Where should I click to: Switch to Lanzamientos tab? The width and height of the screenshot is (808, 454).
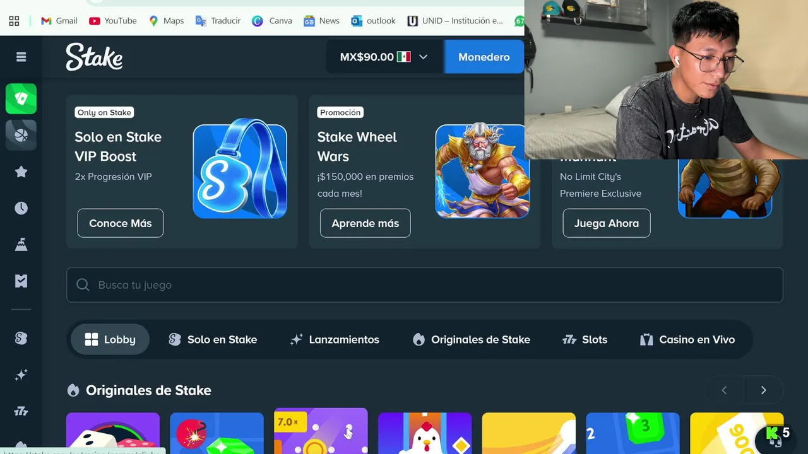[335, 339]
